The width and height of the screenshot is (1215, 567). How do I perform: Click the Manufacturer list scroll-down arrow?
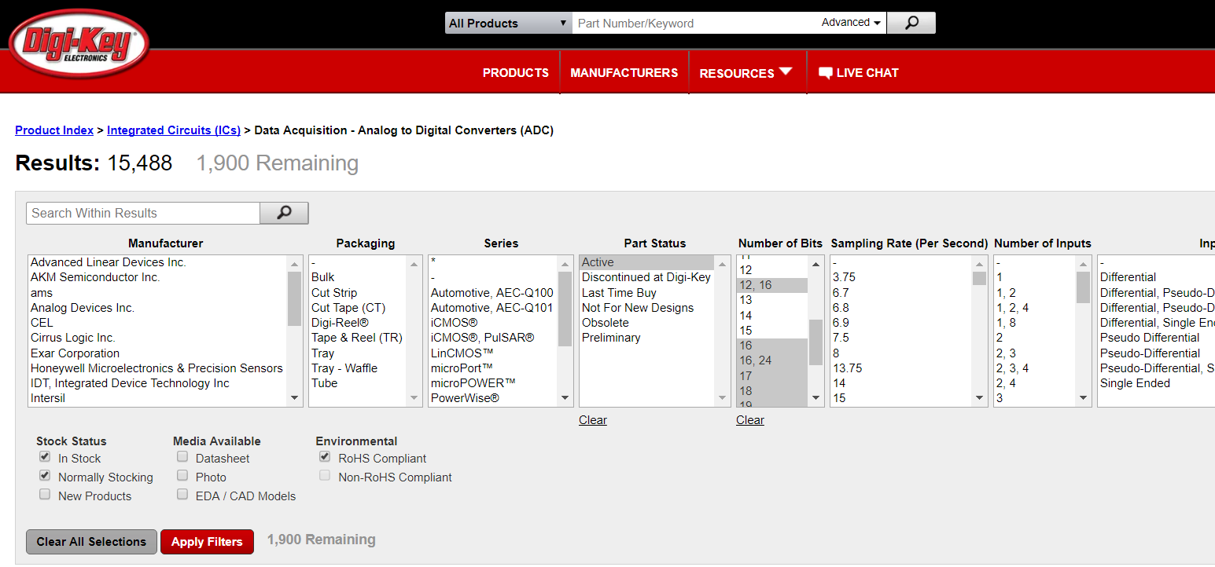pyautogui.click(x=295, y=398)
